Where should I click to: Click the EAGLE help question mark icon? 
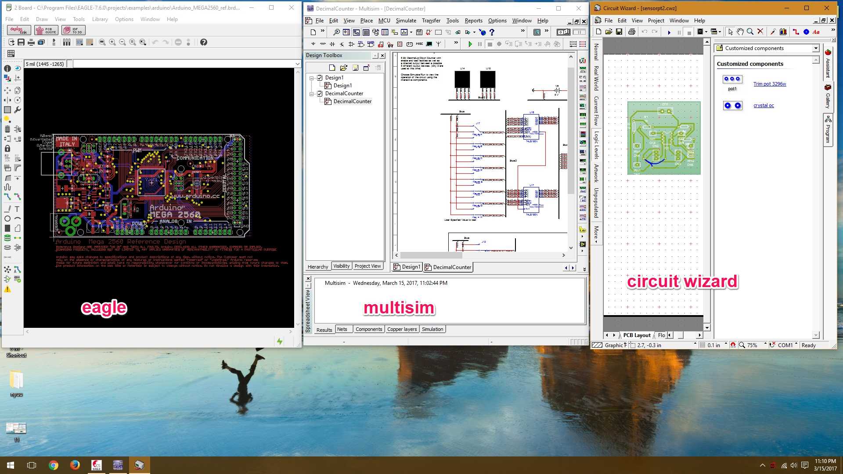(x=204, y=42)
